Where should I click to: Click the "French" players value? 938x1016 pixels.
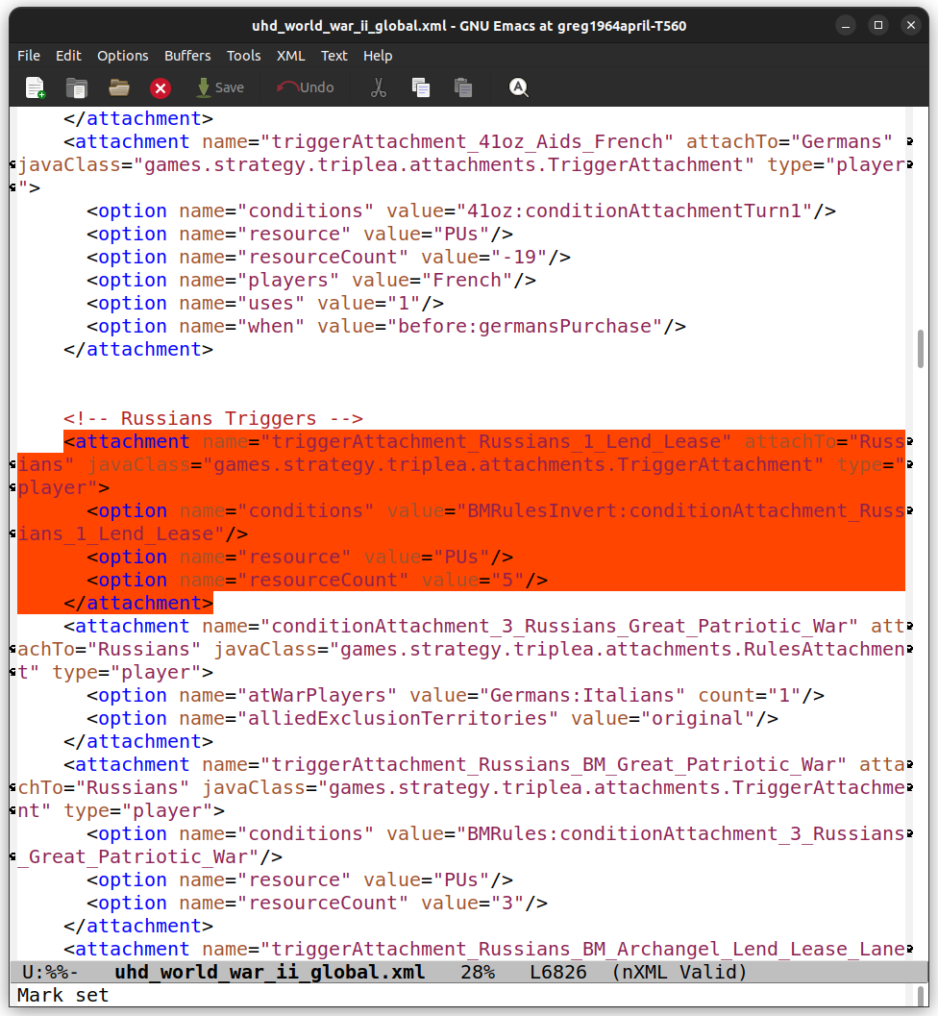[467, 281]
